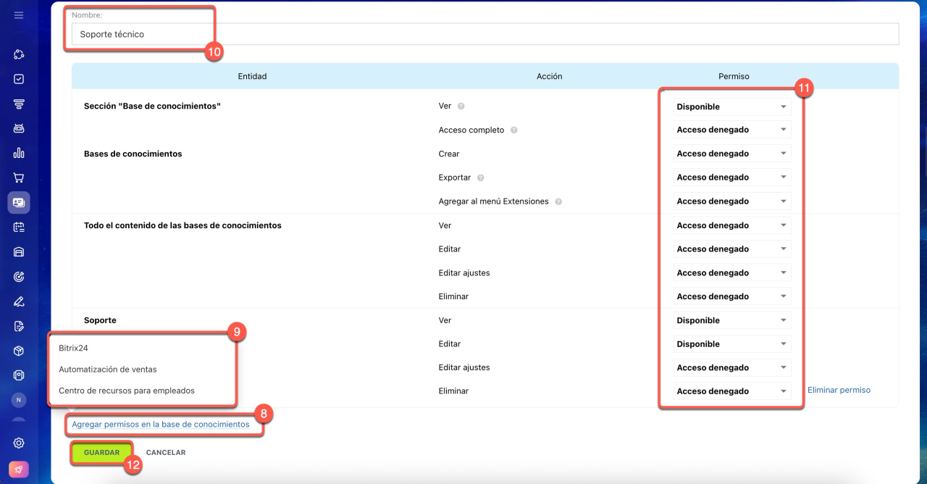Open the hamburger menu in the sidebar
This screenshot has width=927, height=484.
coord(19,15)
